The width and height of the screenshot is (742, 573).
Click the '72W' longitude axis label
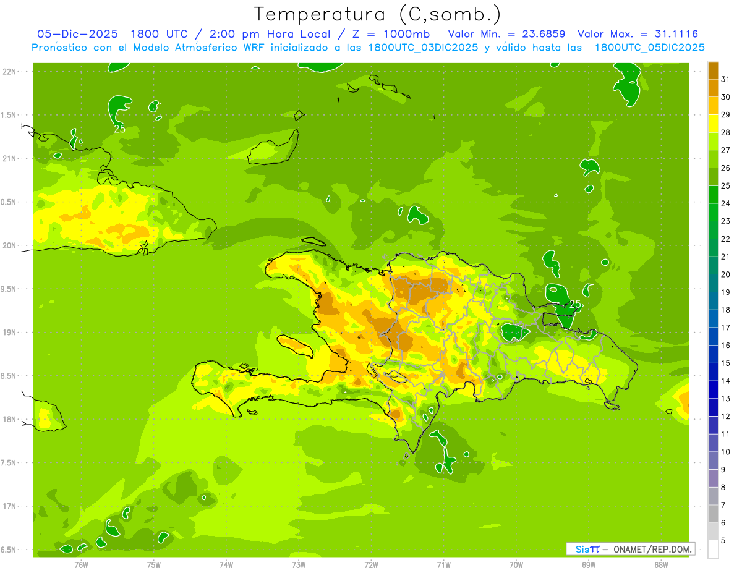click(371, 565)
